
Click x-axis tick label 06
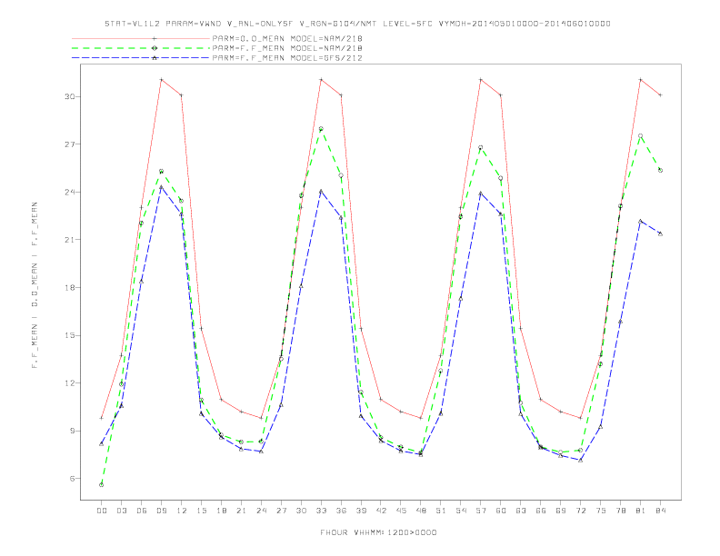pos(142,511)
